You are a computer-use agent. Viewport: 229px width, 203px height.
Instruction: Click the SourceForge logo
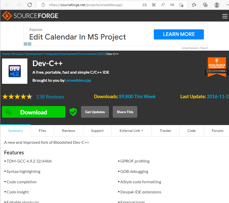pyautogui.click(x=30, y=16)
